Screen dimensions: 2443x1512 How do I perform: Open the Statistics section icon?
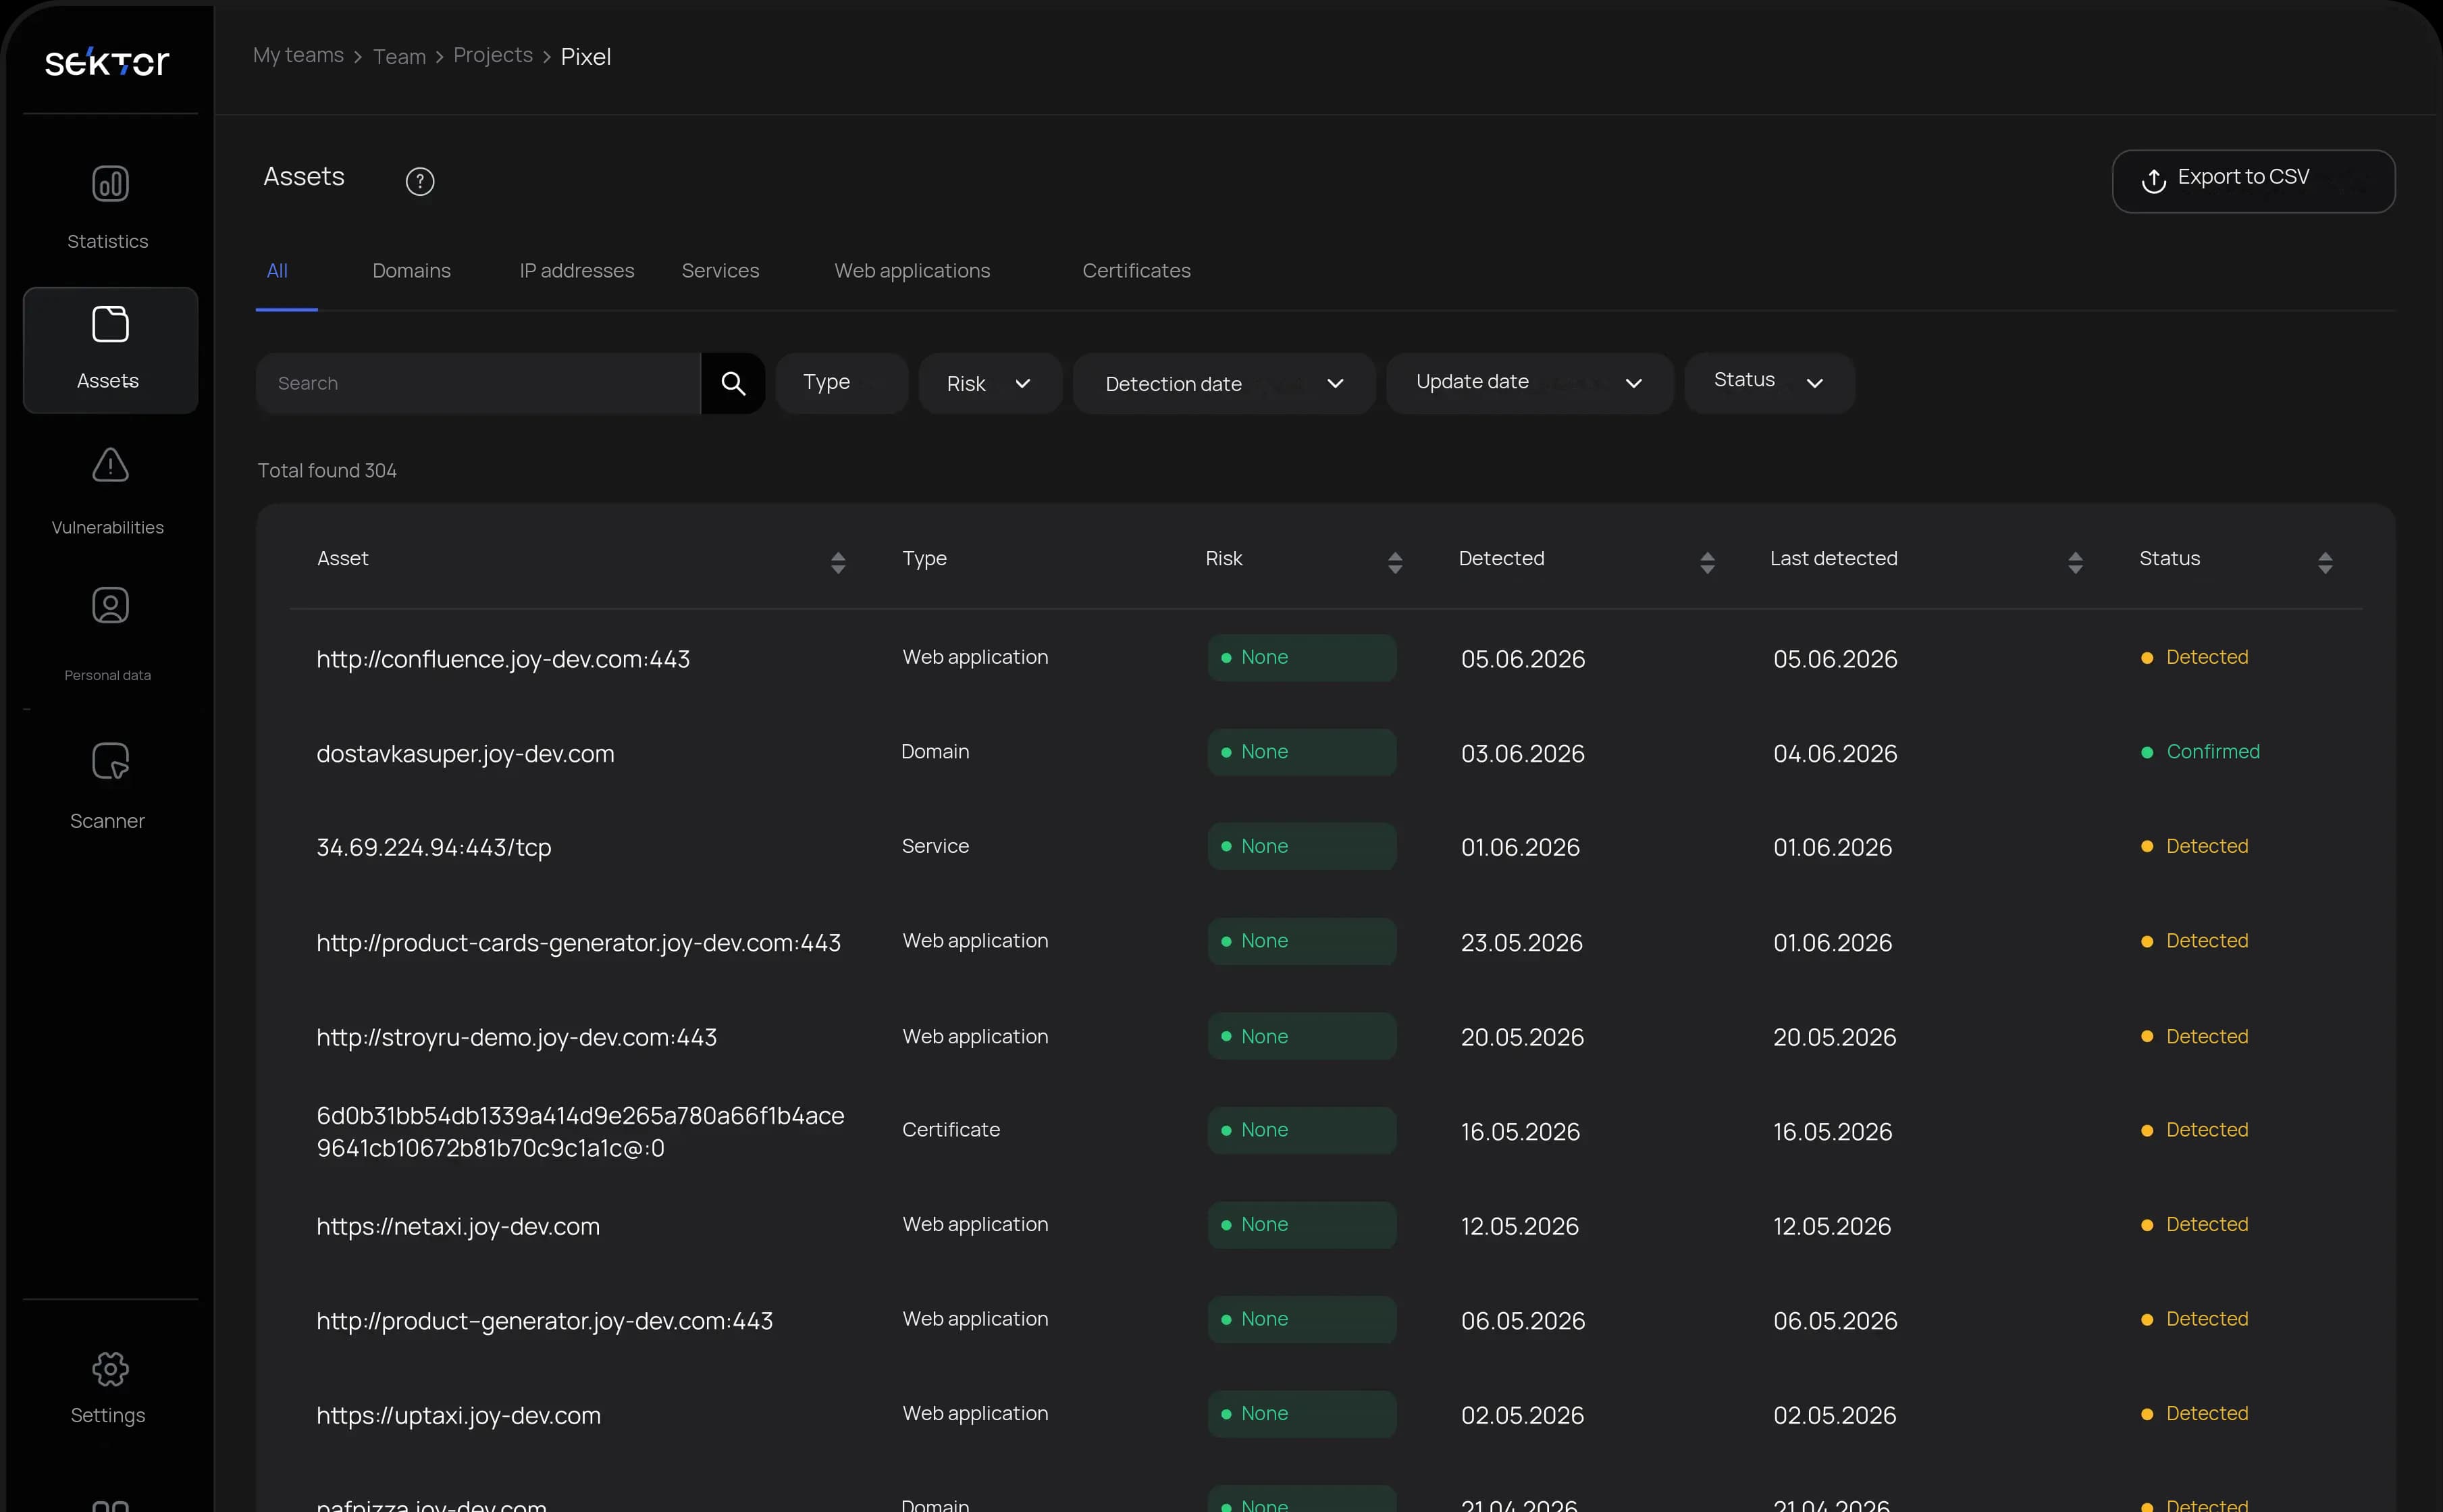pyautogui.click(x=110, y=184)
